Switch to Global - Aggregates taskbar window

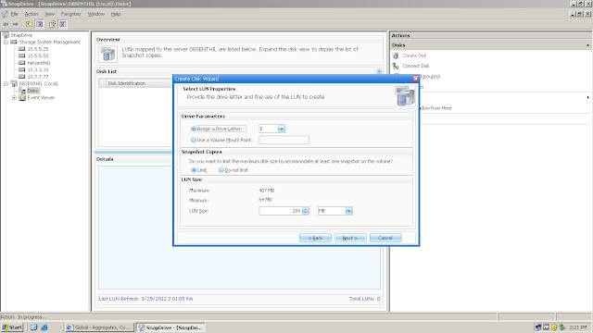tap(99, 327)
